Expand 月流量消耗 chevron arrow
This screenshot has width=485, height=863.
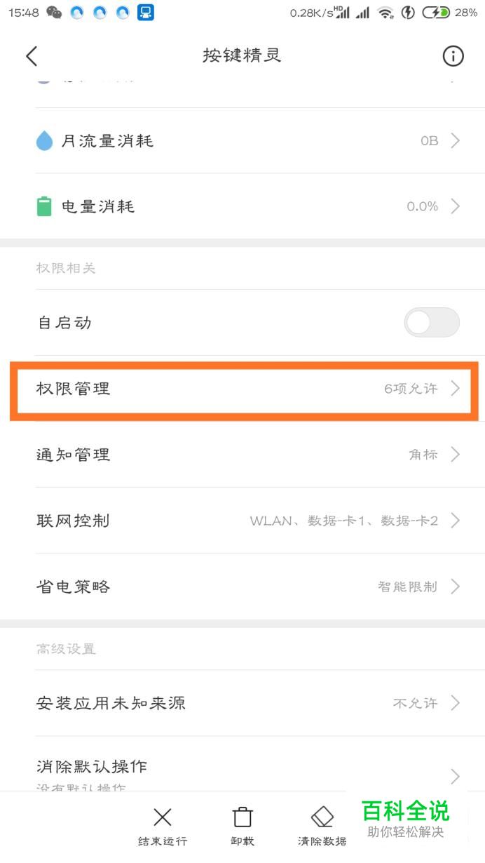click(456, 141)
